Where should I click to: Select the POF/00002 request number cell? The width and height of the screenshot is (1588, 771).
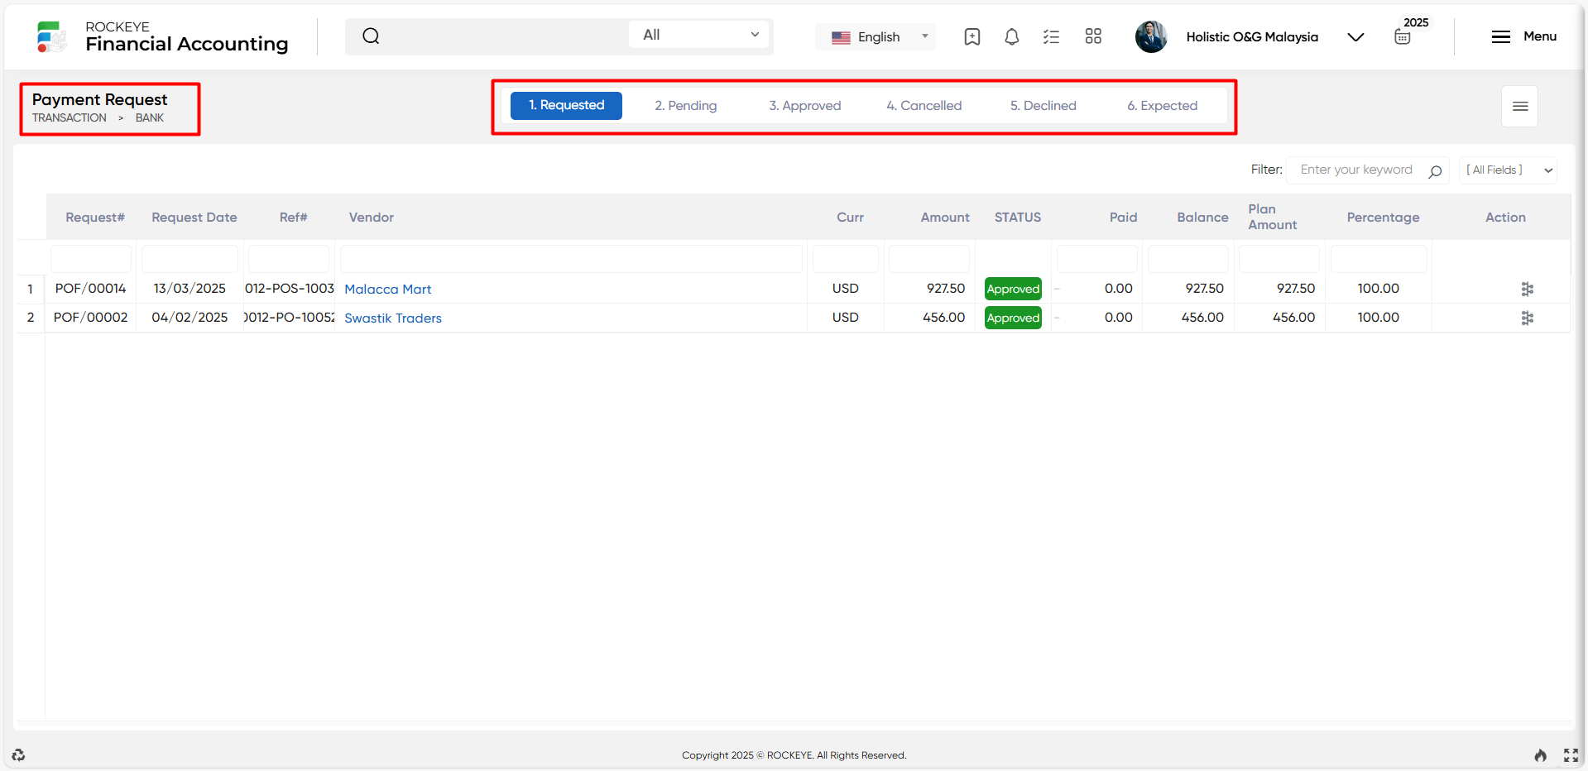coord(91,318)
